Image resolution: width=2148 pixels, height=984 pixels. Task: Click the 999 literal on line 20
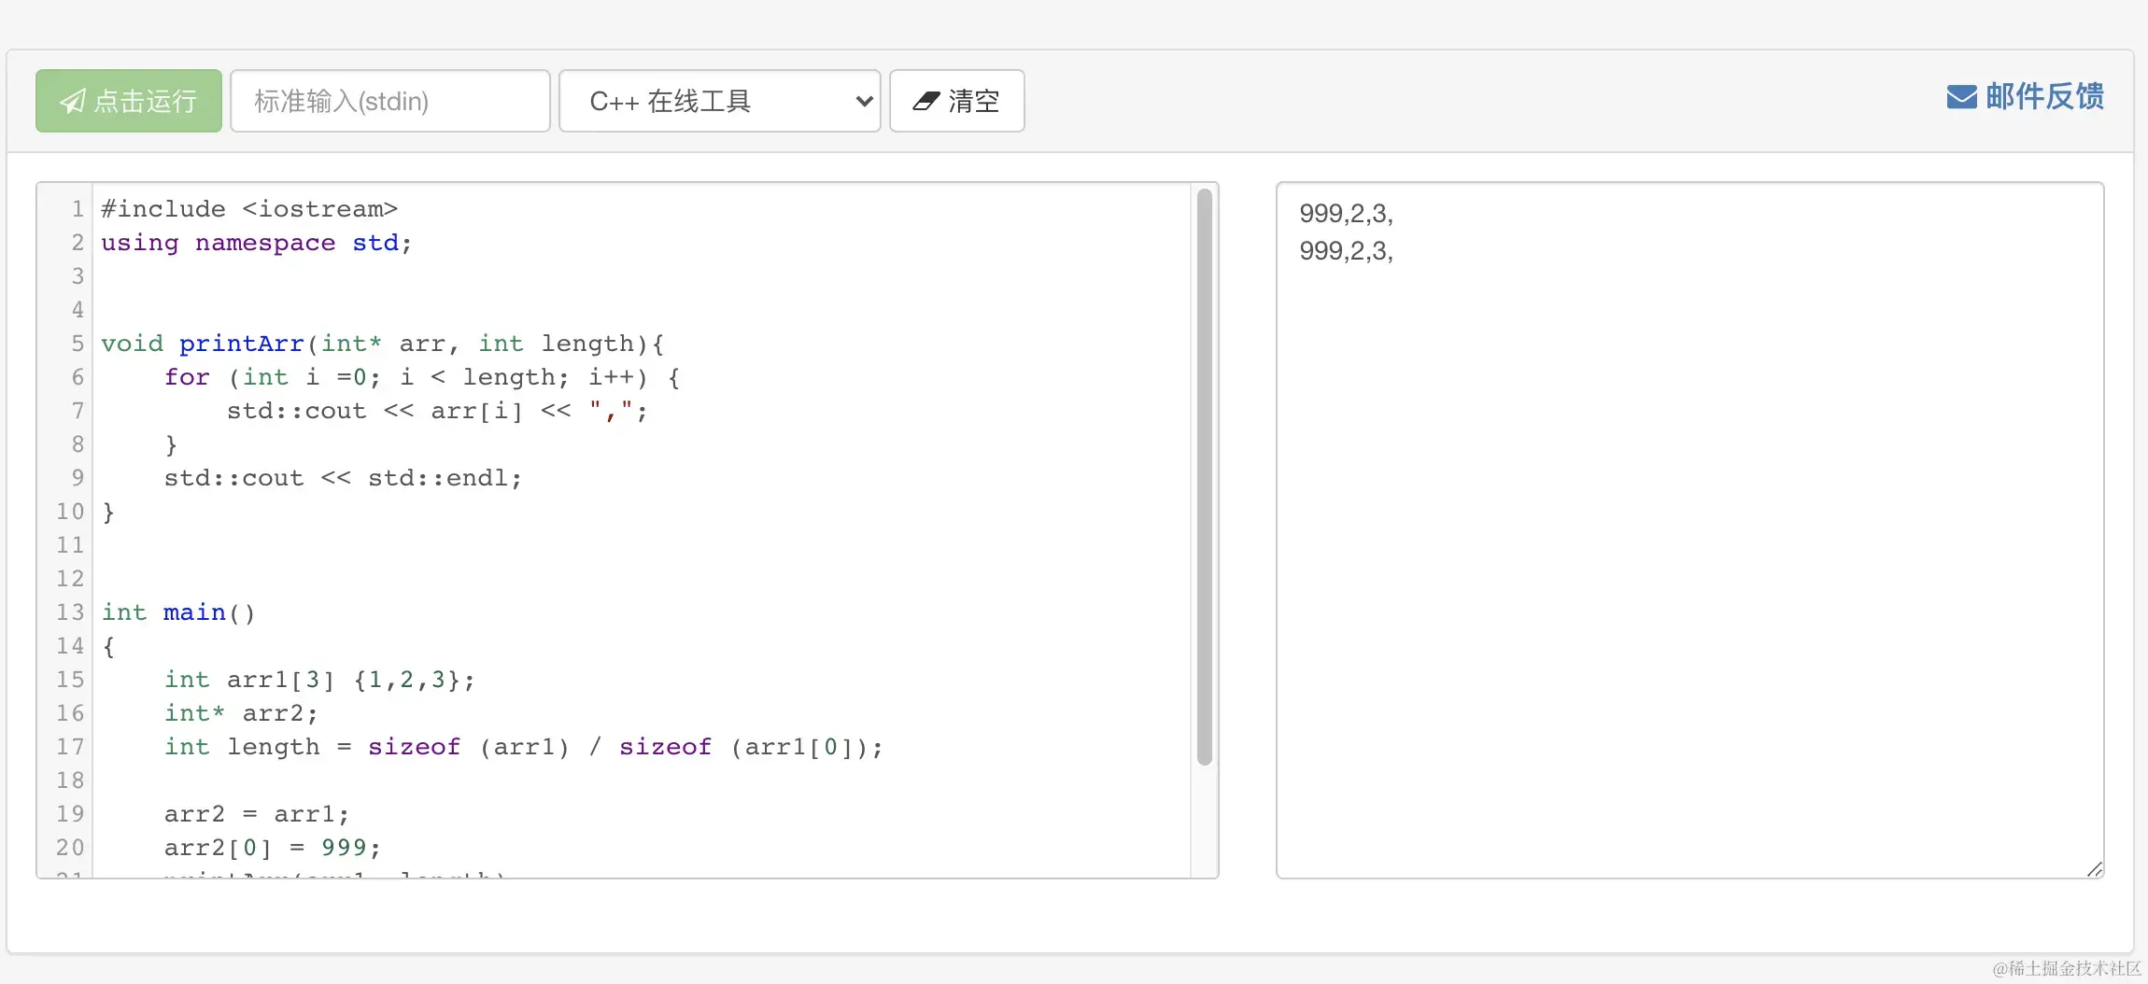(x=344, y=848)
